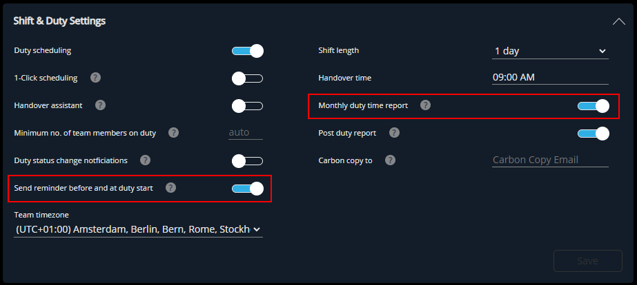Enable Duty status change notifications toggle

[x=247, y=161]
